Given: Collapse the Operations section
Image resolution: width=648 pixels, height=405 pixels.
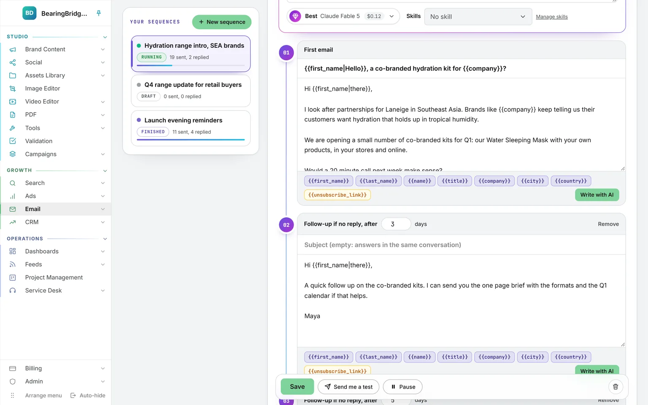Looking at the screenshot, I should click(105, 239).
